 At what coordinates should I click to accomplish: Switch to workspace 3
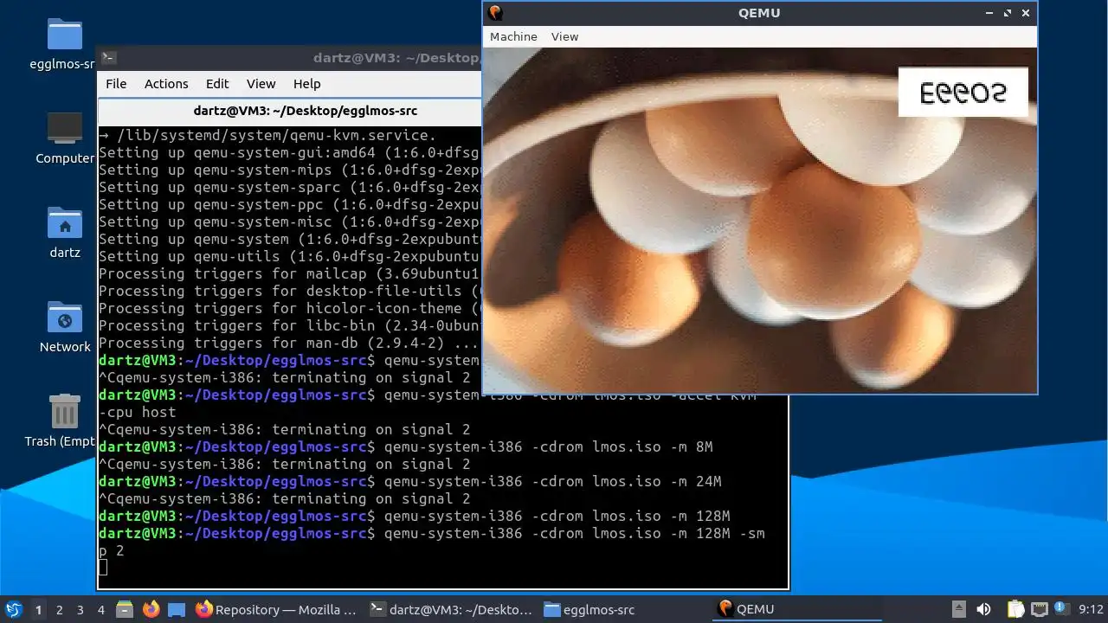[80, 609]
